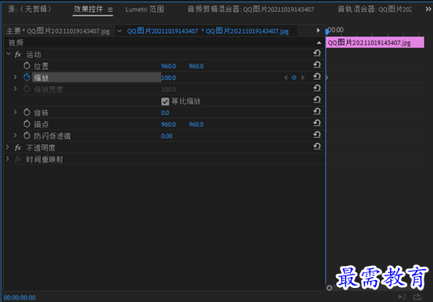Select the pink QQ图片 clip bar
Screen dimensions: 433x302
point(375,42)
